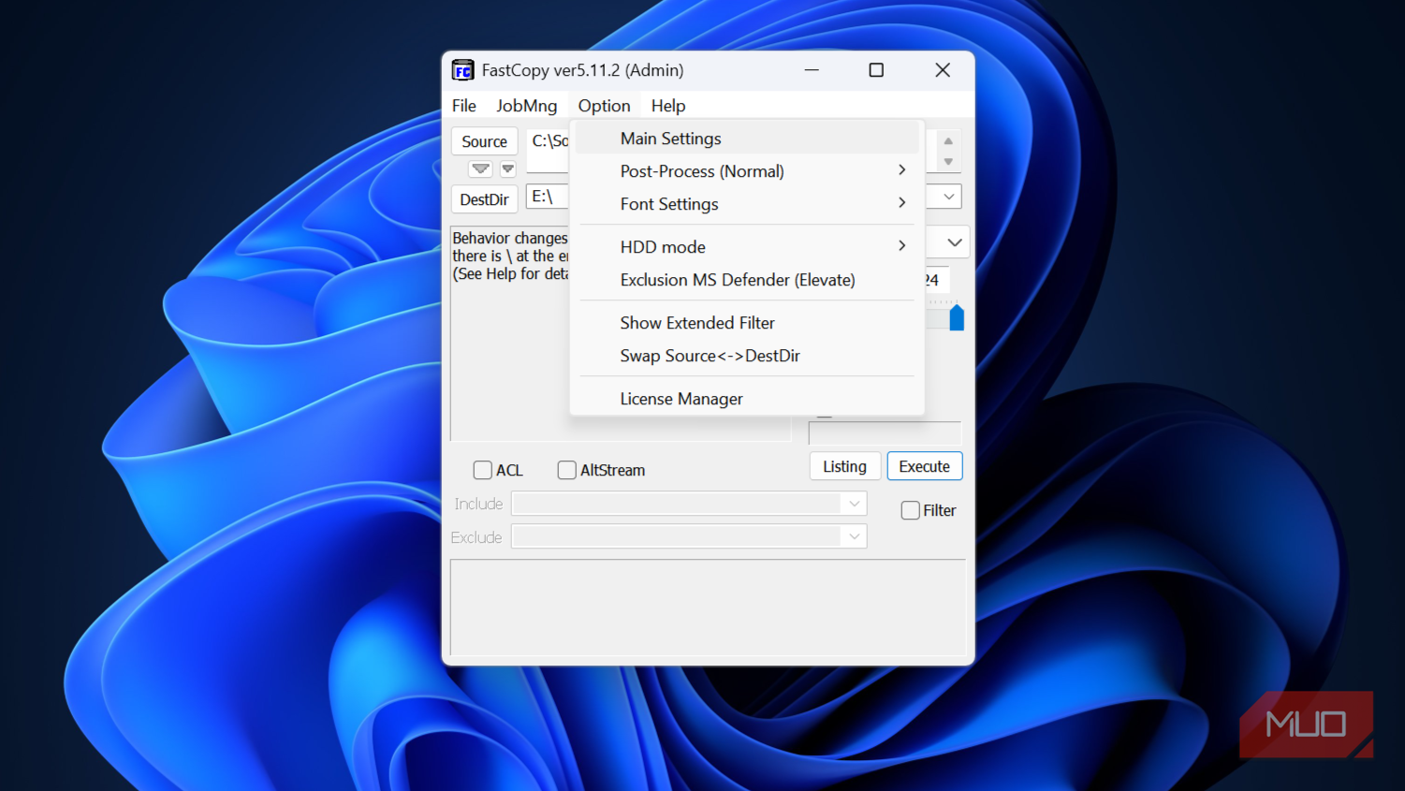Viewport: 1405px width, 791px height.
Task: Open the HDD mode submenu
Action: pos(747,247)
